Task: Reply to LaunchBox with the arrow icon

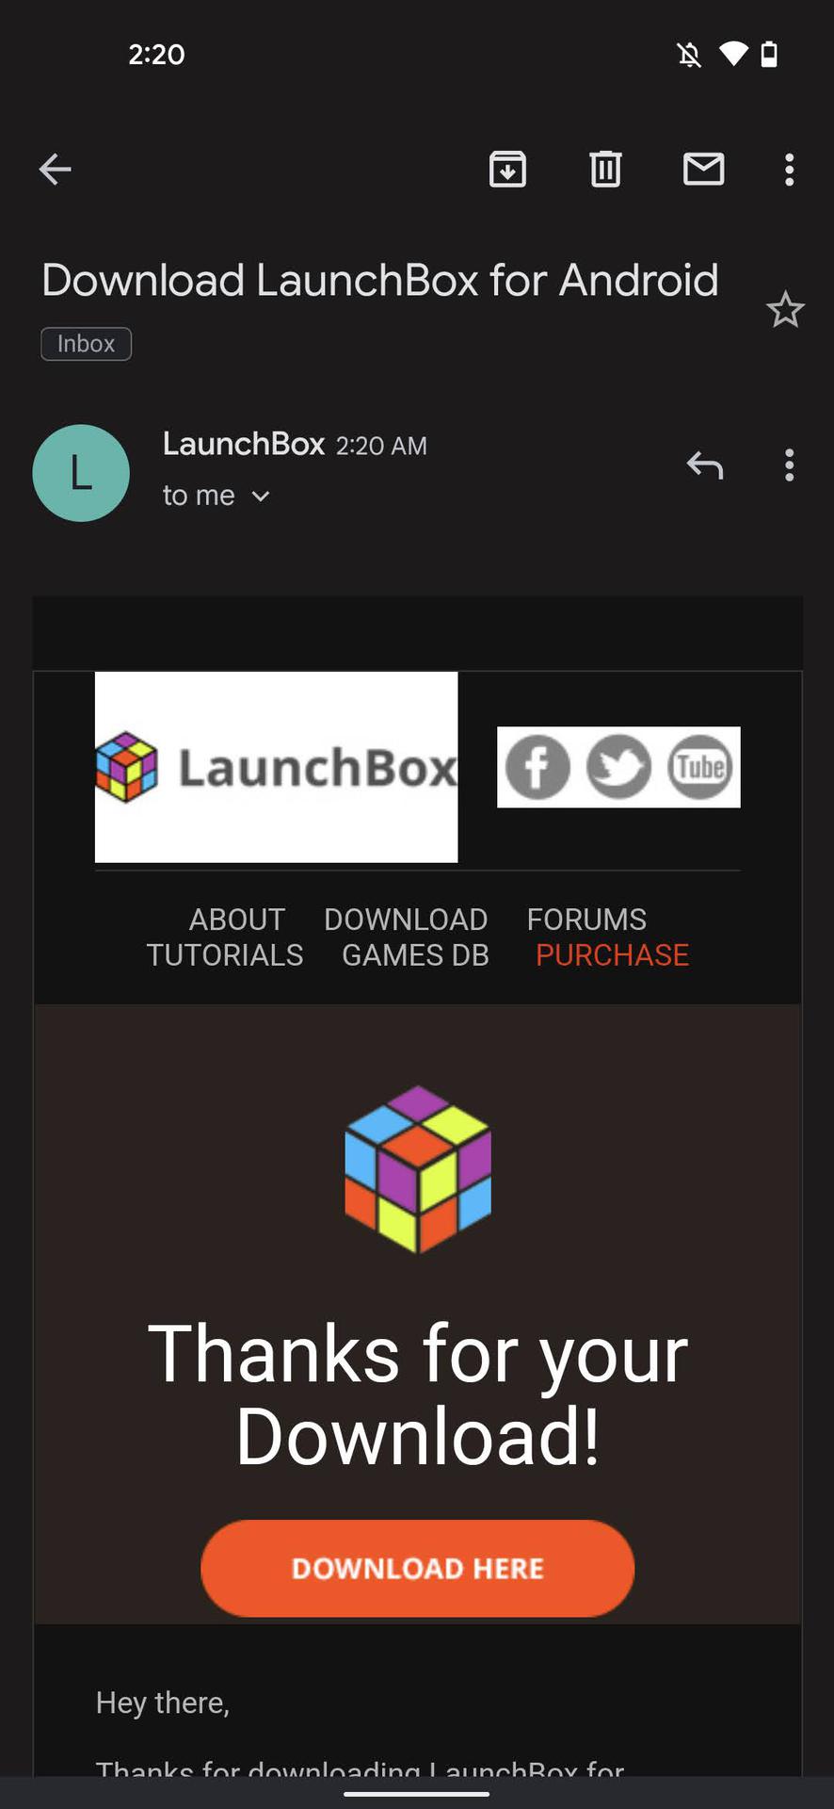Action: pyautogui.click(x=704, y=465)
